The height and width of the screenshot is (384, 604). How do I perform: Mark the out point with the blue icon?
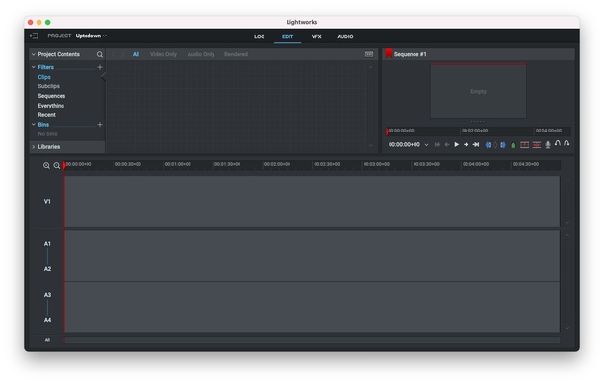[x=503, y=145]
